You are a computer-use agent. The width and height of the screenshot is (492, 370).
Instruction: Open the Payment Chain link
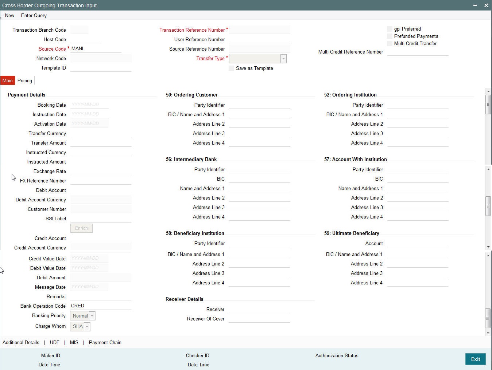tap(105, 342)
